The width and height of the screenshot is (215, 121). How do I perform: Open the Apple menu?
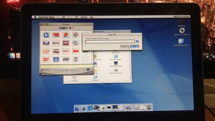click(35, 17)
